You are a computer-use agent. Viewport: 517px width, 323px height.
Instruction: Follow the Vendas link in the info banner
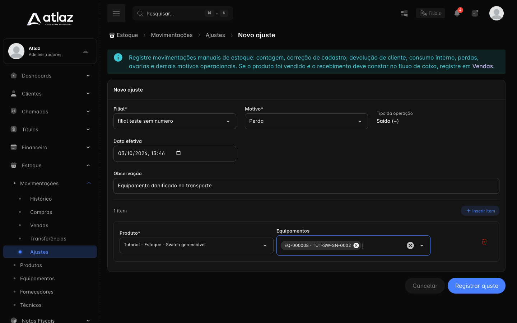(483, 66)
